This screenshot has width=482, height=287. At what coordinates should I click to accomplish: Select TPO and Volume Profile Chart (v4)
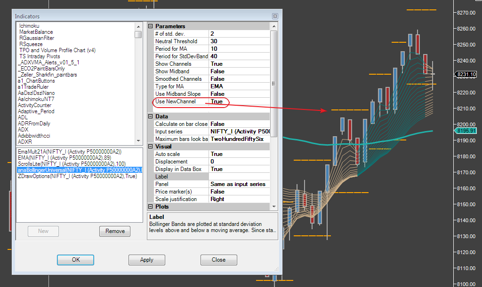[x=57, y=50]
